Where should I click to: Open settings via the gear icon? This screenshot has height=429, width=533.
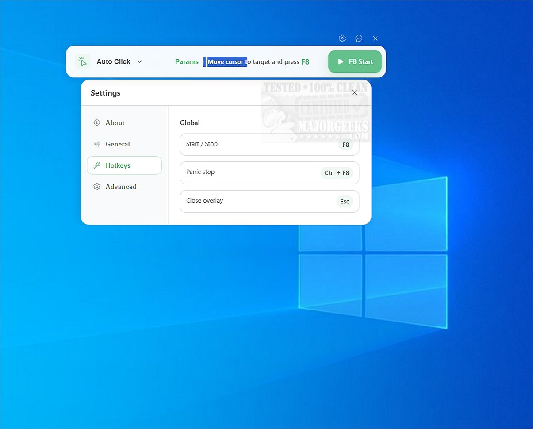(342, 38)
